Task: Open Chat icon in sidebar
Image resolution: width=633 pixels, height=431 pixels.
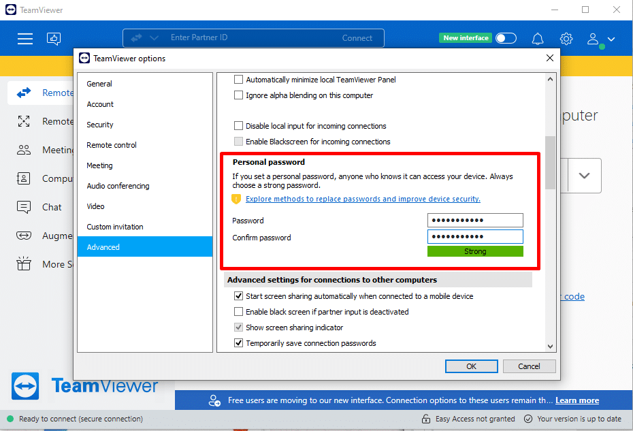Action: [24, 207]
